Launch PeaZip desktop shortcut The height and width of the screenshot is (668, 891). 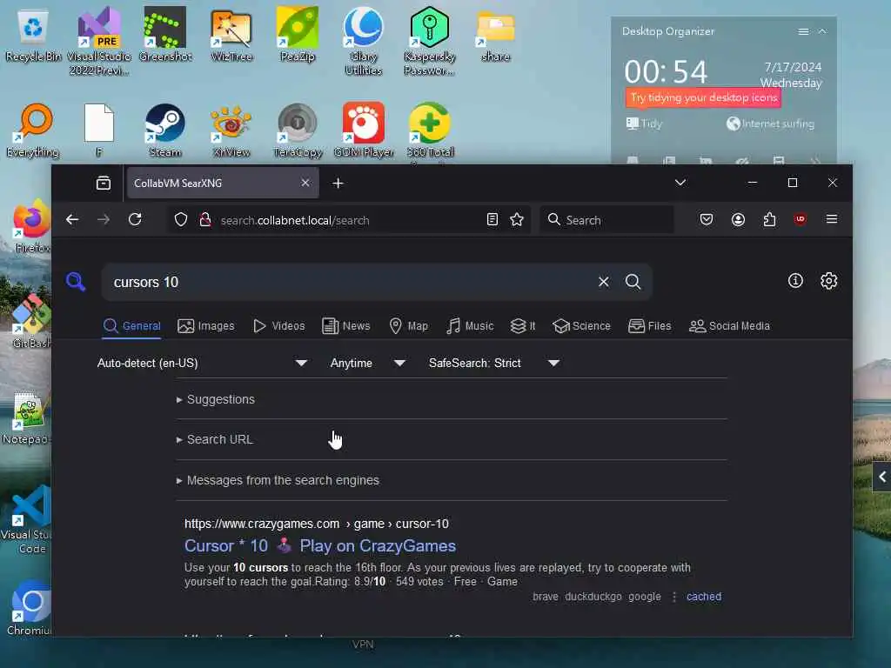[298, 34]
